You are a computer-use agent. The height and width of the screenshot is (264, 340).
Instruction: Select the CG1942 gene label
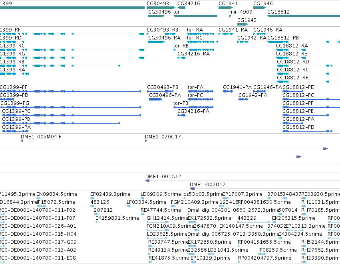point(247,20)
